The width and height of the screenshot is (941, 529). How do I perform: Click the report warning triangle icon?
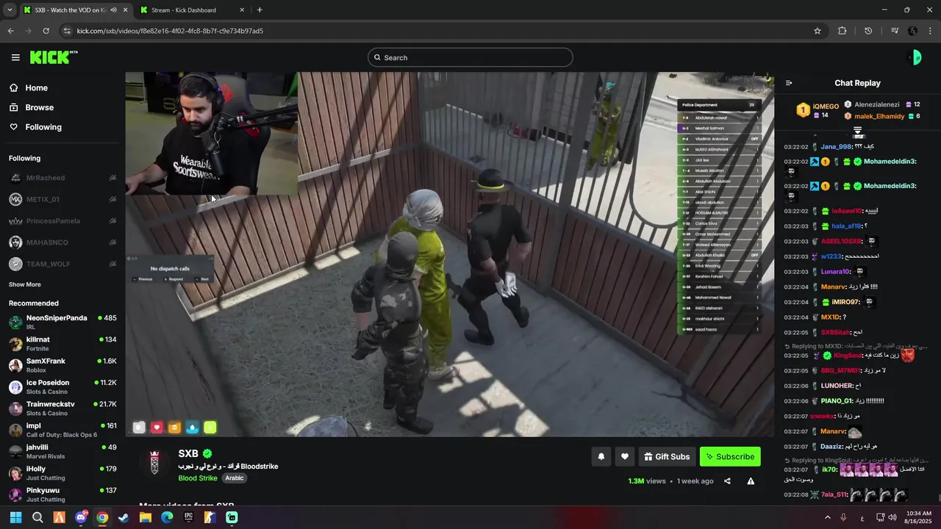(x=751, y=481)
